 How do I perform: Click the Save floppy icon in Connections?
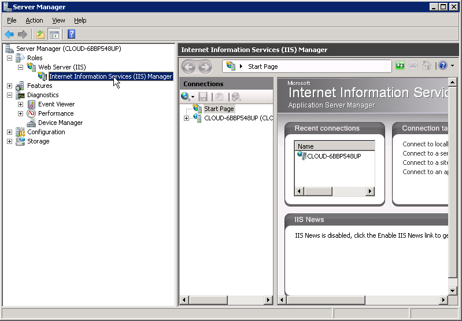pyautogui.click(x=203, y=97)
